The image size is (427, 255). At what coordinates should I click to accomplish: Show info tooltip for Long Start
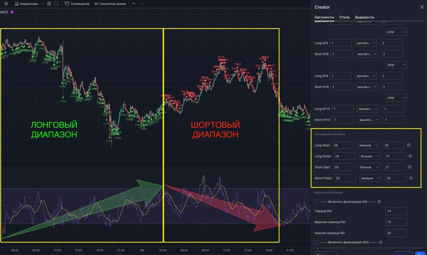tap(409, 145)
